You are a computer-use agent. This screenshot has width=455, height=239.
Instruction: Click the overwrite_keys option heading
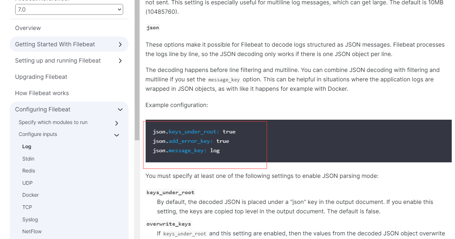point(168,224)
